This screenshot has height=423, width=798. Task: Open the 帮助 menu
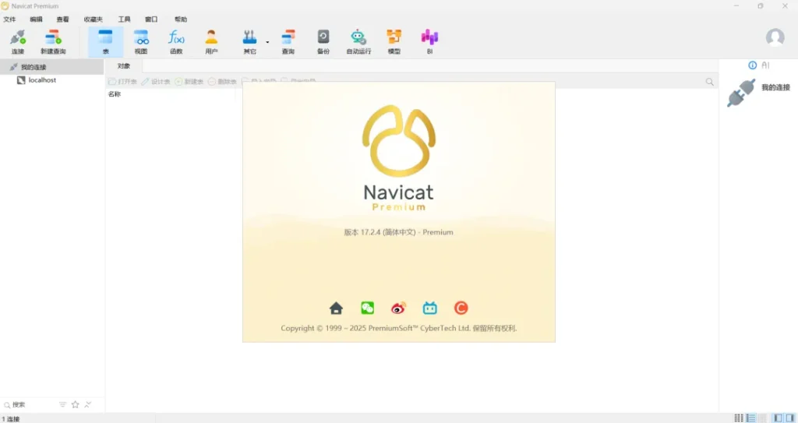pyautogui.click(x=181, y=19)
